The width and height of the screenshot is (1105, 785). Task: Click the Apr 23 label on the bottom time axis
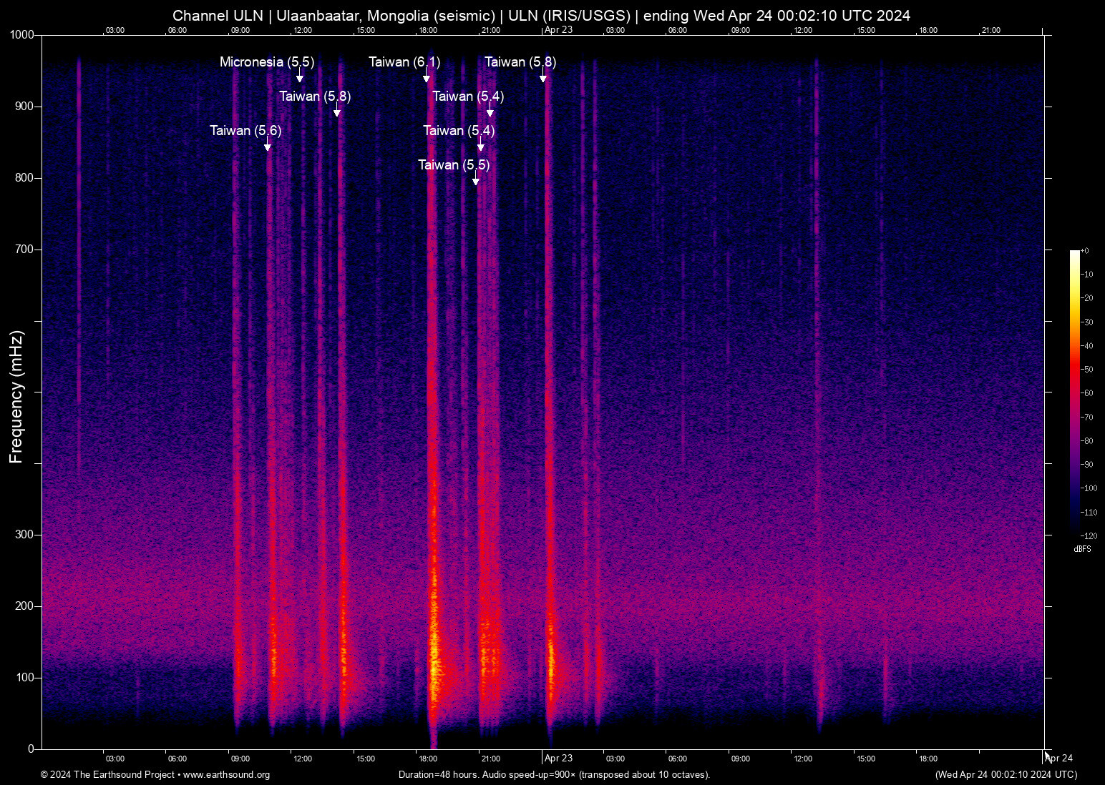coord(558,759)
